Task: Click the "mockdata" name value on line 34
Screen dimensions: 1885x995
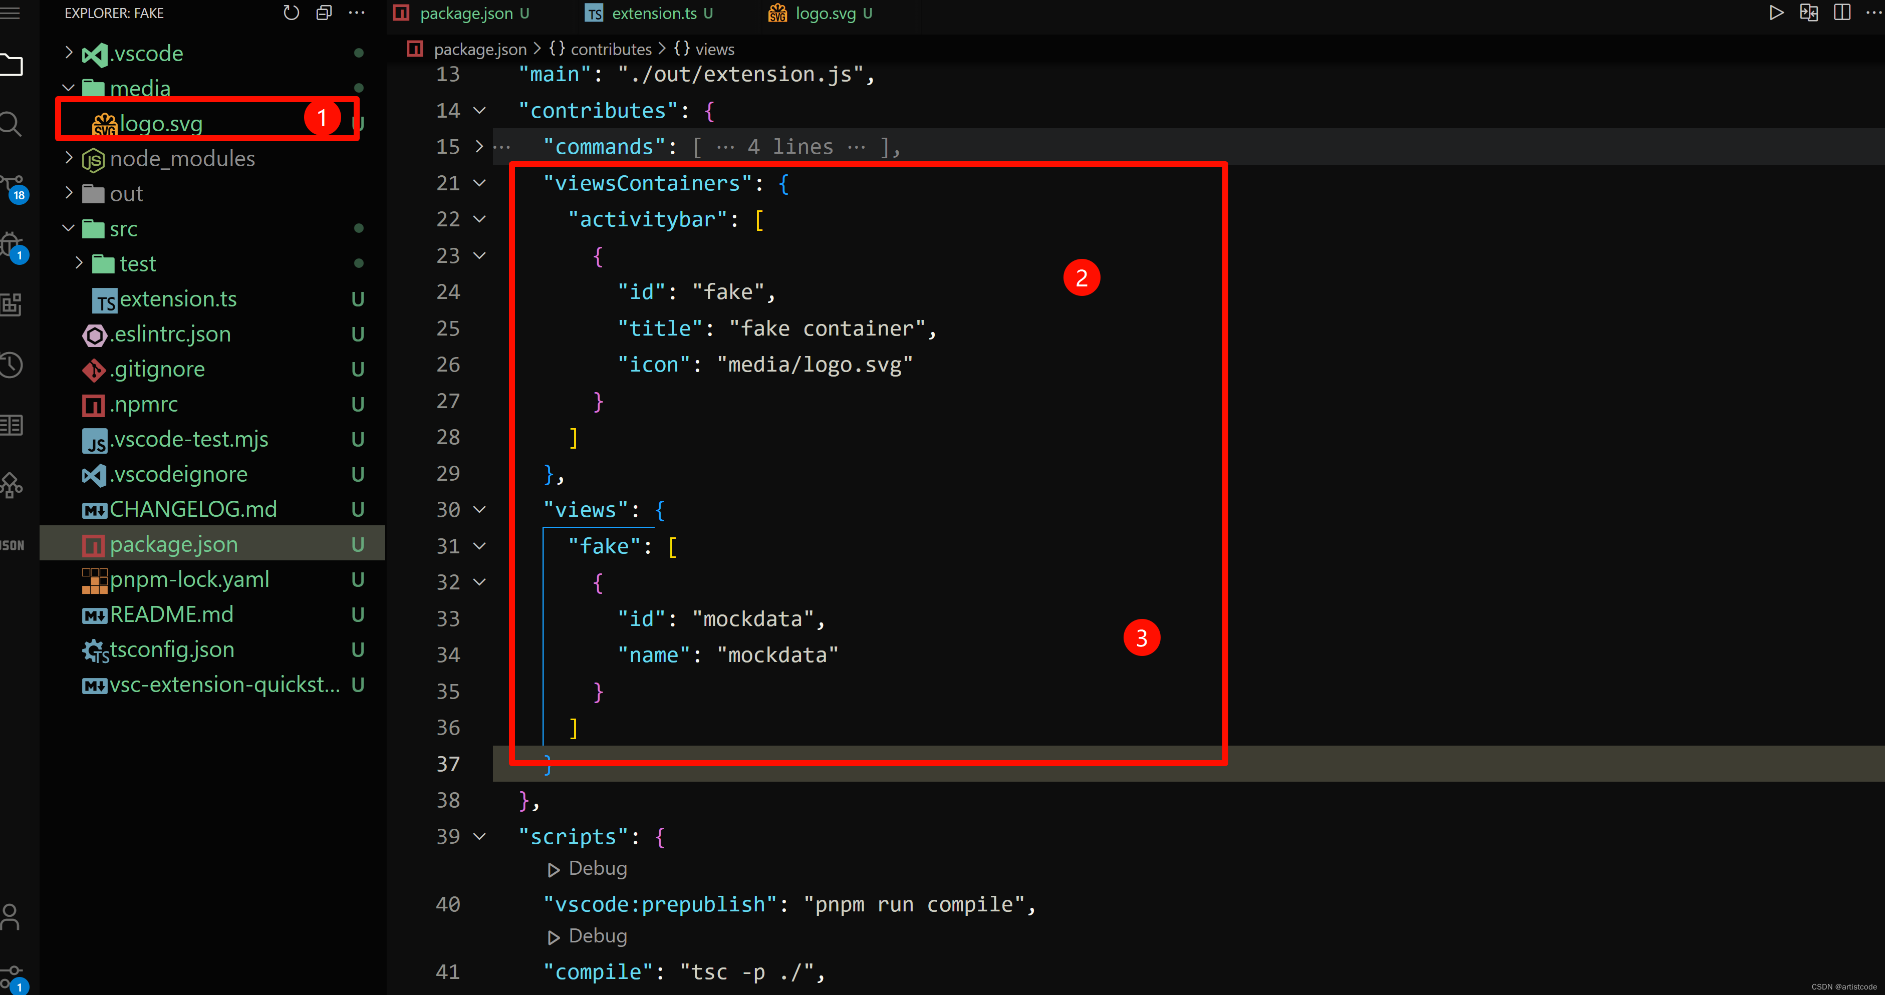Action: [x=777, y=655]
